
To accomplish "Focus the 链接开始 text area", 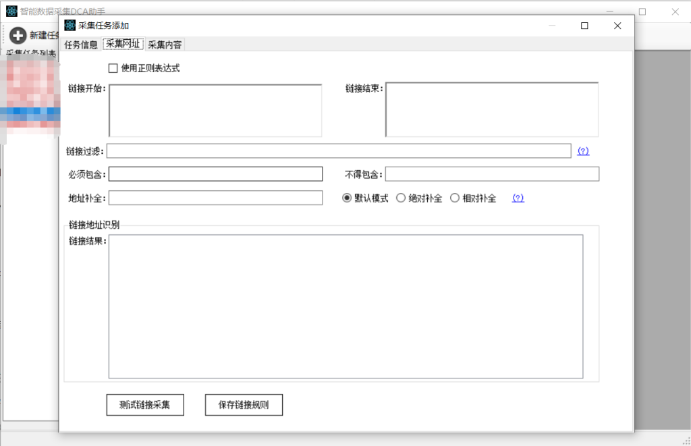I will tap(215, 111).
